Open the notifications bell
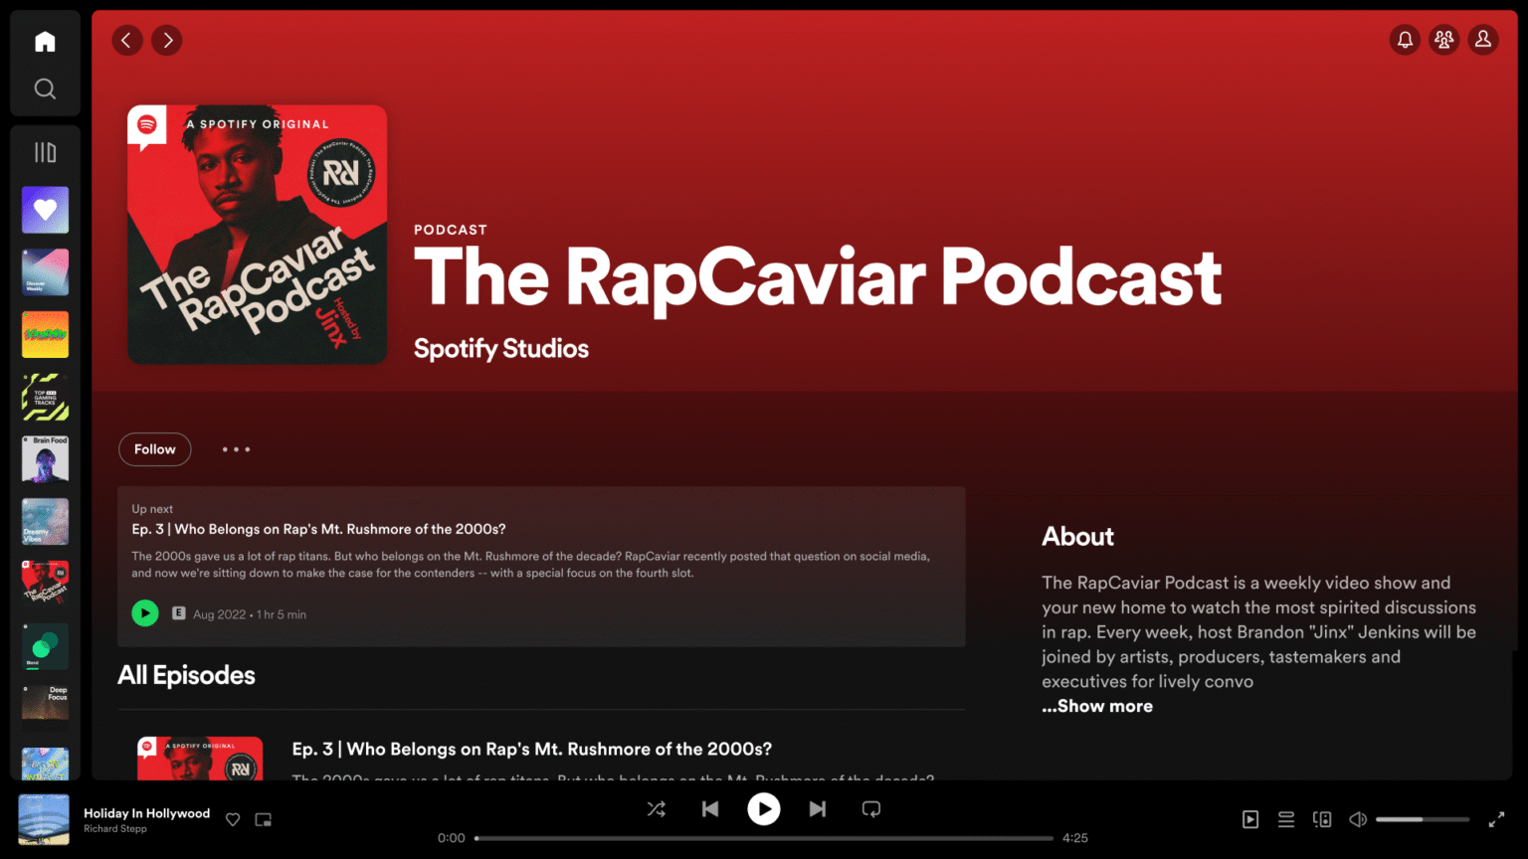This screenshot has width=1528, height=859. click(1404, 40)
